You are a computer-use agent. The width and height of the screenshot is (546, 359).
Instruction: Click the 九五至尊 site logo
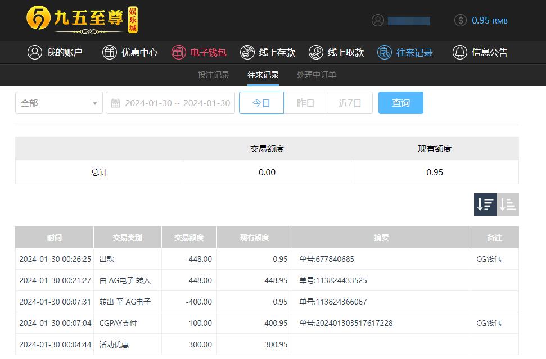[x=82, y=20]
